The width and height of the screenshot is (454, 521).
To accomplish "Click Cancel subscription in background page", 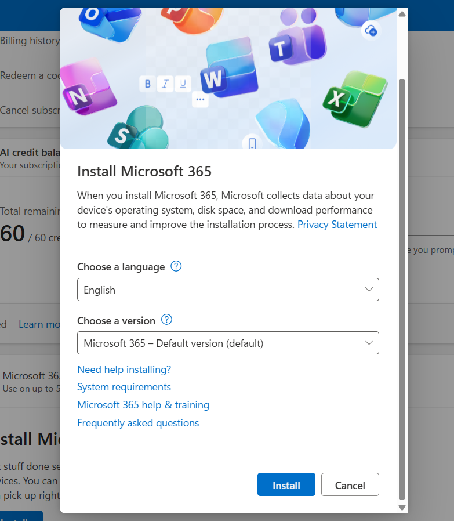I will click(30, 110).
